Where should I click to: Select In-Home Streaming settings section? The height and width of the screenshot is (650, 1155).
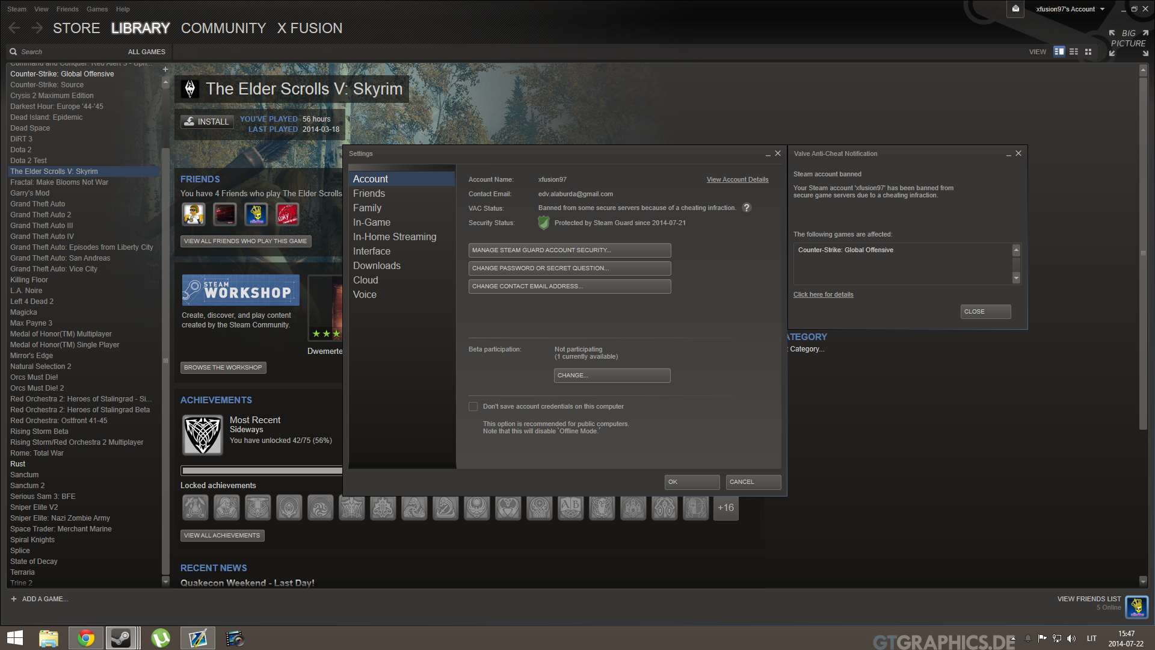pyautogui.click(x=395, y=237)
